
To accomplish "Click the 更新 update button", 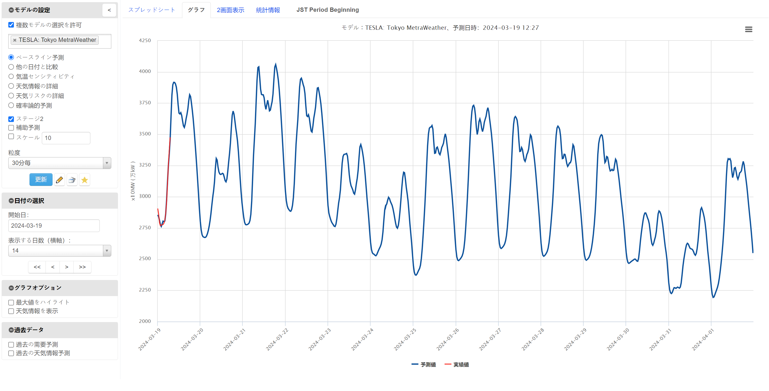I will click(40, 179).
